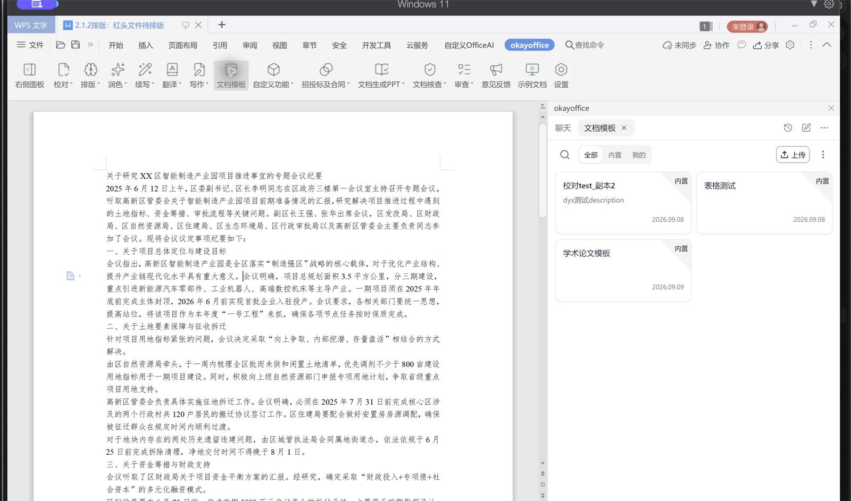Click the 分享 share button
Viewport: 851px width, 501px height.
tap(766, 45)
